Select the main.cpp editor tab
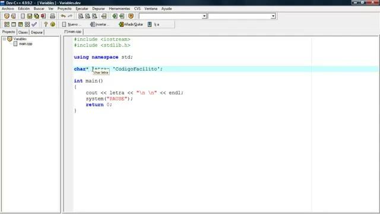Image resolution: width=380 pixels, height=214 pixels. coord(73,32)
